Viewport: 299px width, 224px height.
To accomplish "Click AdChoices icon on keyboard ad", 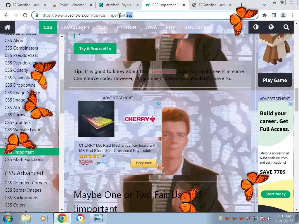I will coord(159,104).
